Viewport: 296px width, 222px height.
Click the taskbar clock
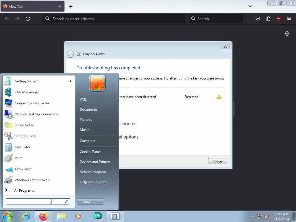pos(281,217)
